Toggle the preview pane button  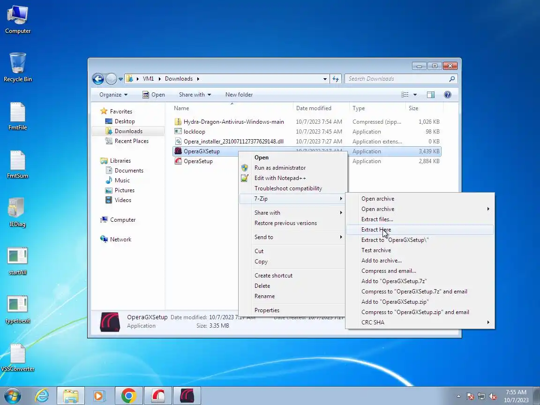[430, 95]
